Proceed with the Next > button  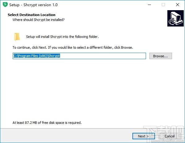click(144, 136)
